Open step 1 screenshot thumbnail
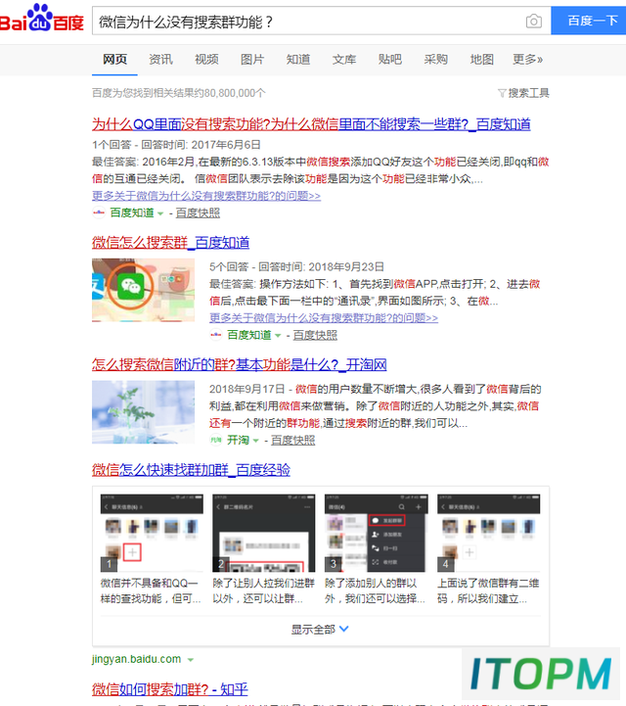The image size is (626, 706). click(x=152, y=533)
